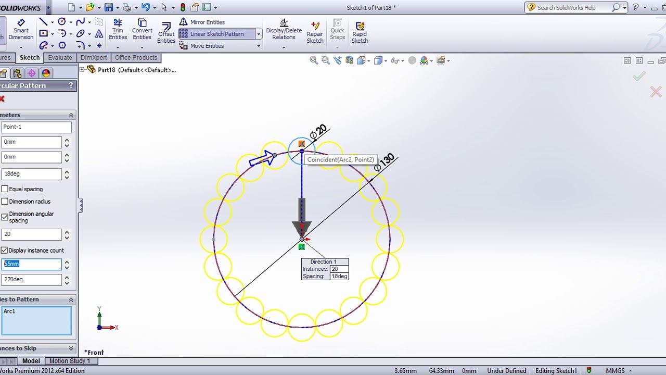
Task: Cancel Circular Pattern with red X
Action: [2, 99]
